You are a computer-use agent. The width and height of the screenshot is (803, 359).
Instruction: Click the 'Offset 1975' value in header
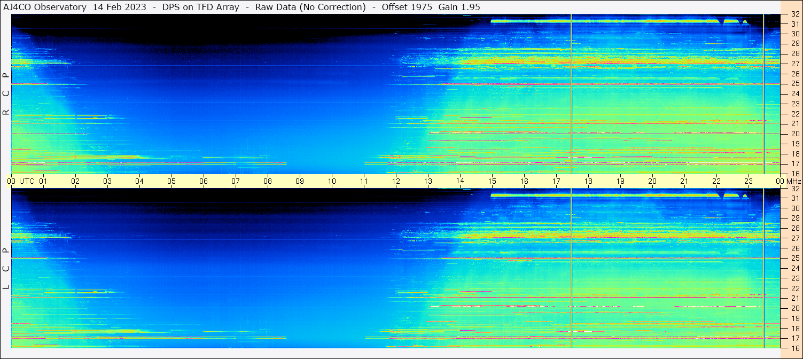(407, 7)
